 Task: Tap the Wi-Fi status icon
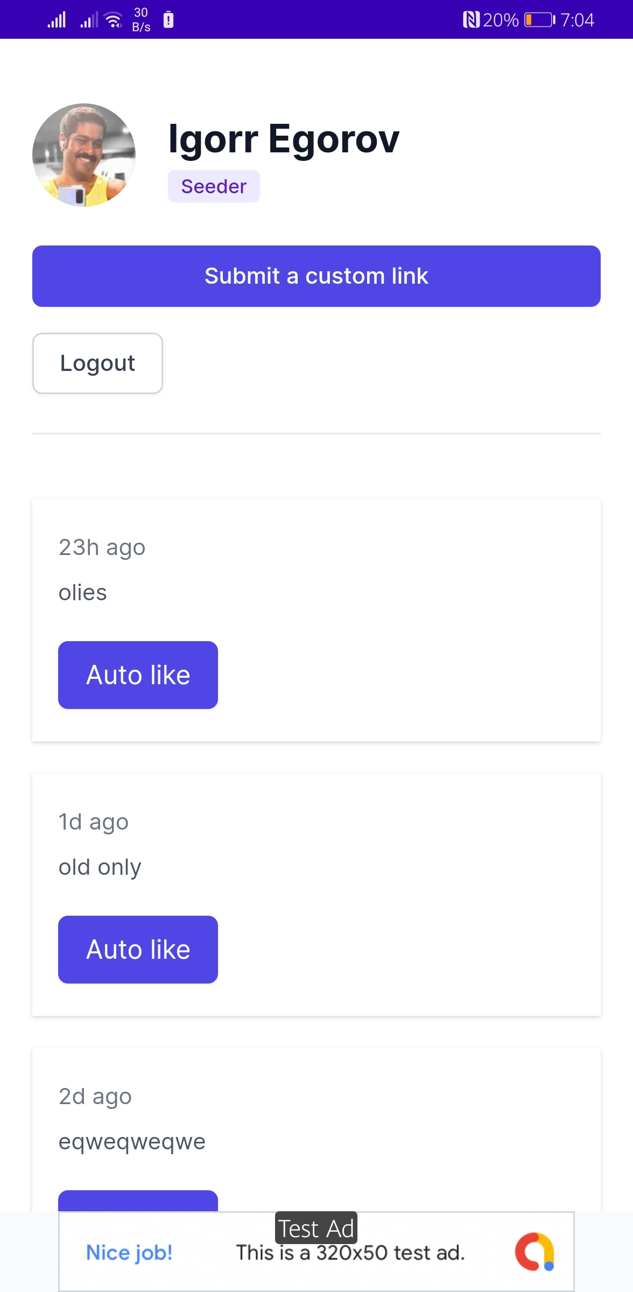(114, 20)
